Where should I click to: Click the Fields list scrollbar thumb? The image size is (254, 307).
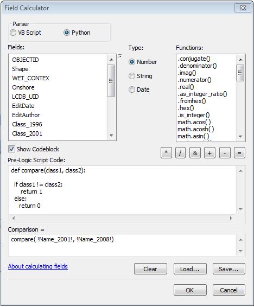pyautogui.click(x=111, y=81)
